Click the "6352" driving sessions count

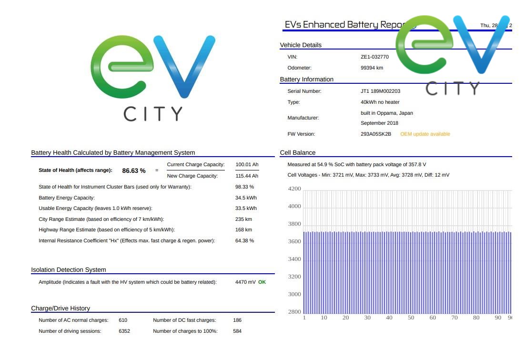[124, 331]
